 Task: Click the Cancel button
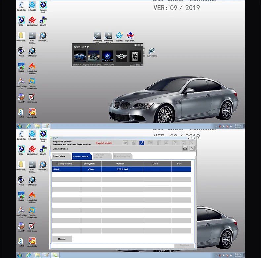click(x=62, y=239)
